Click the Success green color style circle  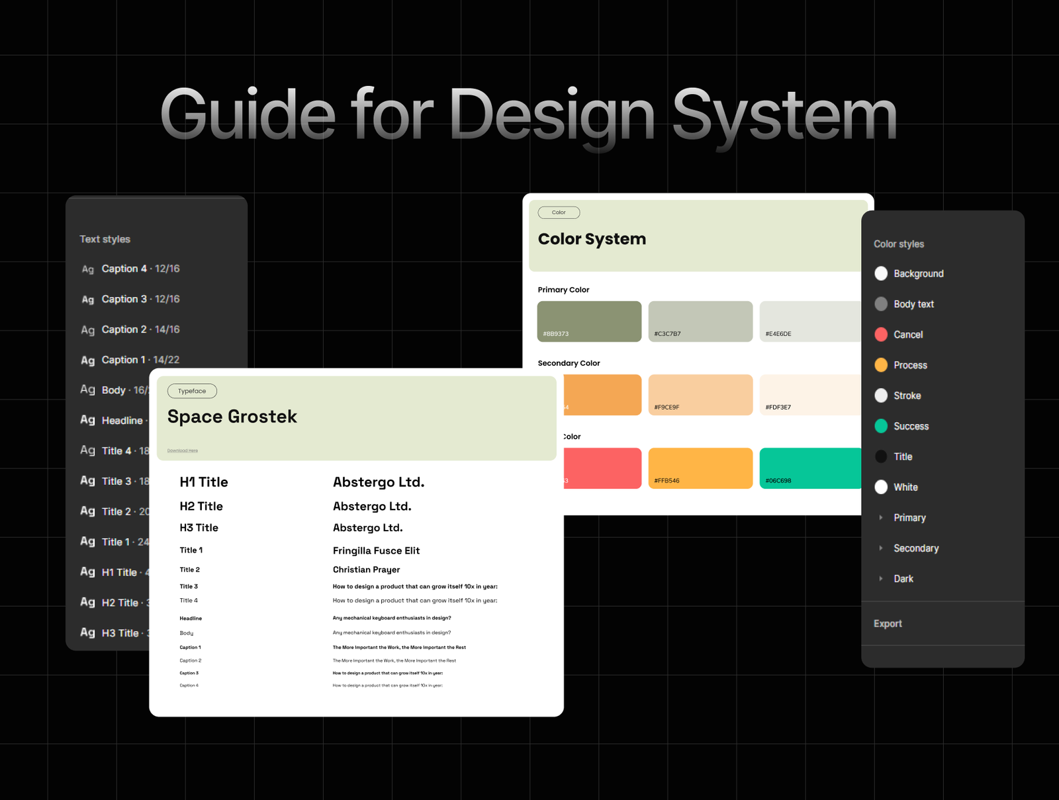click(881, 426)
